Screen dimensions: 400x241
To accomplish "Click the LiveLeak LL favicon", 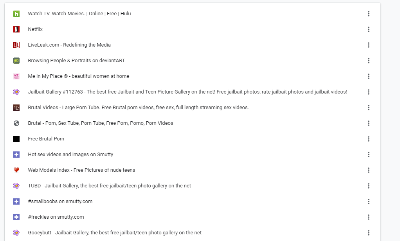I will [x=16, y=45].
